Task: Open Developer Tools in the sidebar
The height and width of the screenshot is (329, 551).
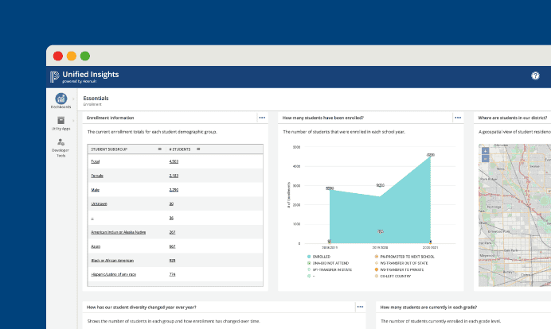Action: coord(61,143)
